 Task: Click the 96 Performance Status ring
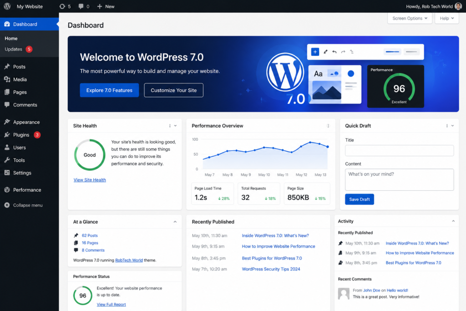pos(83,296)
